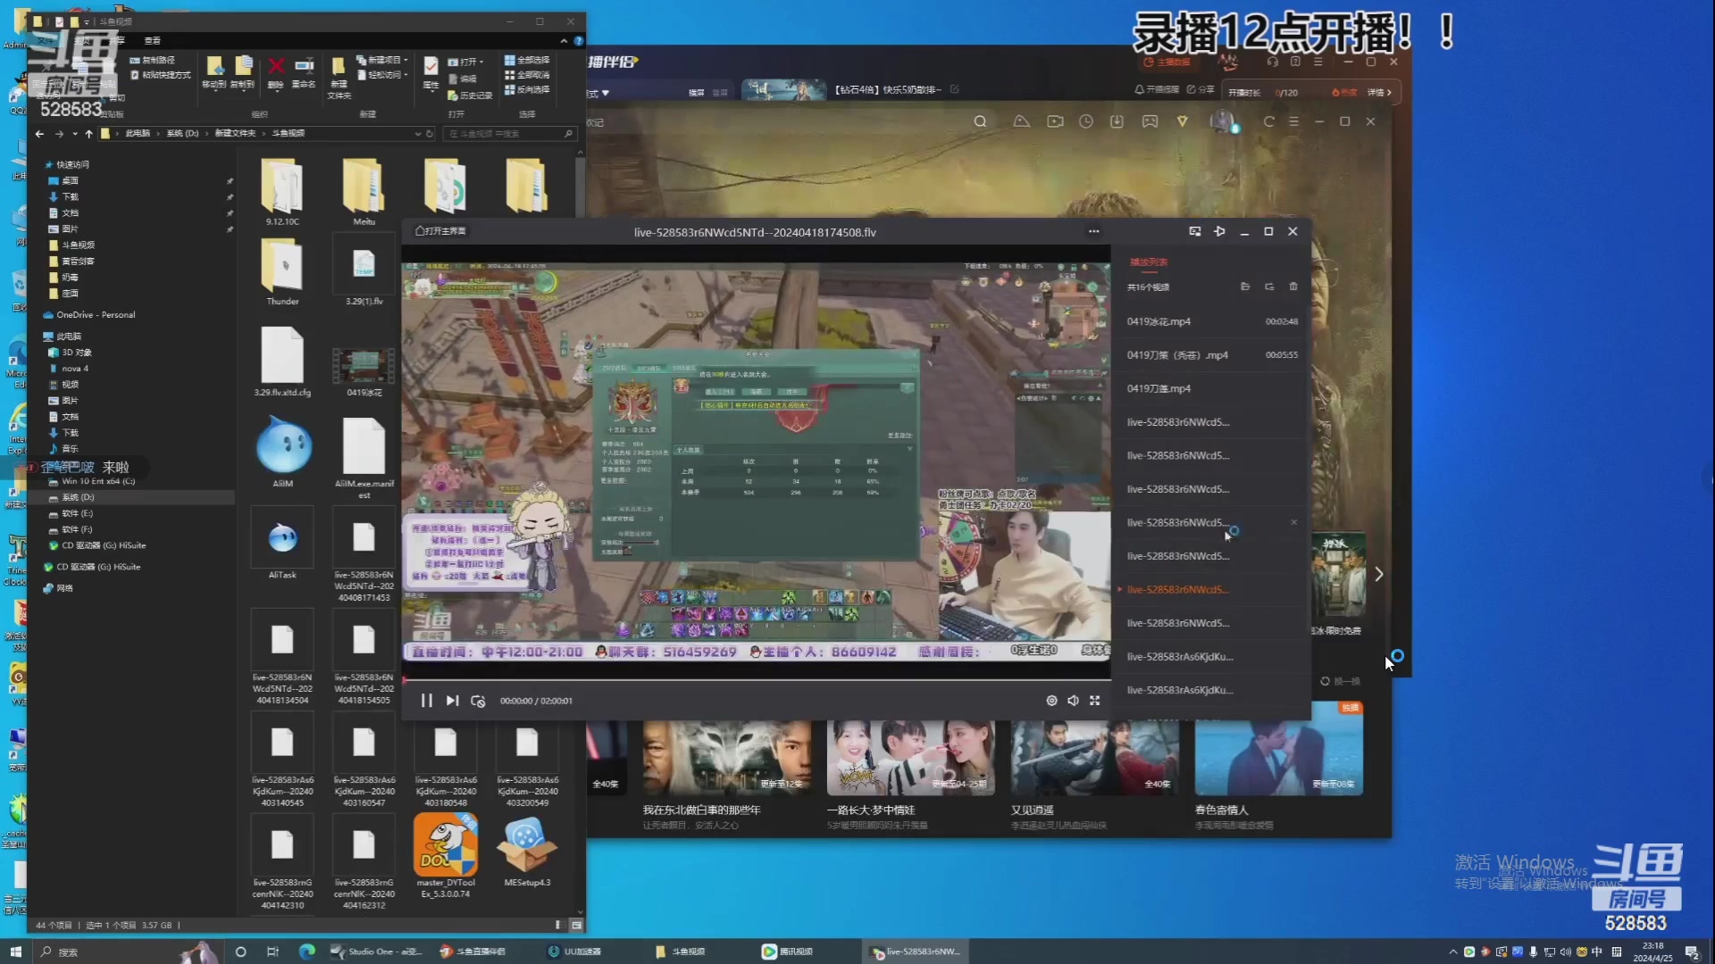
Task: Select 系统 (D:) drive in tree
Action: 78,498
